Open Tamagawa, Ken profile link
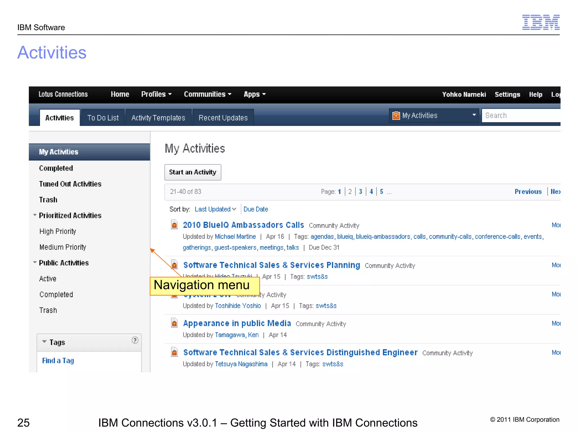Viewport: 577px width, 433px height. point(237,335)
